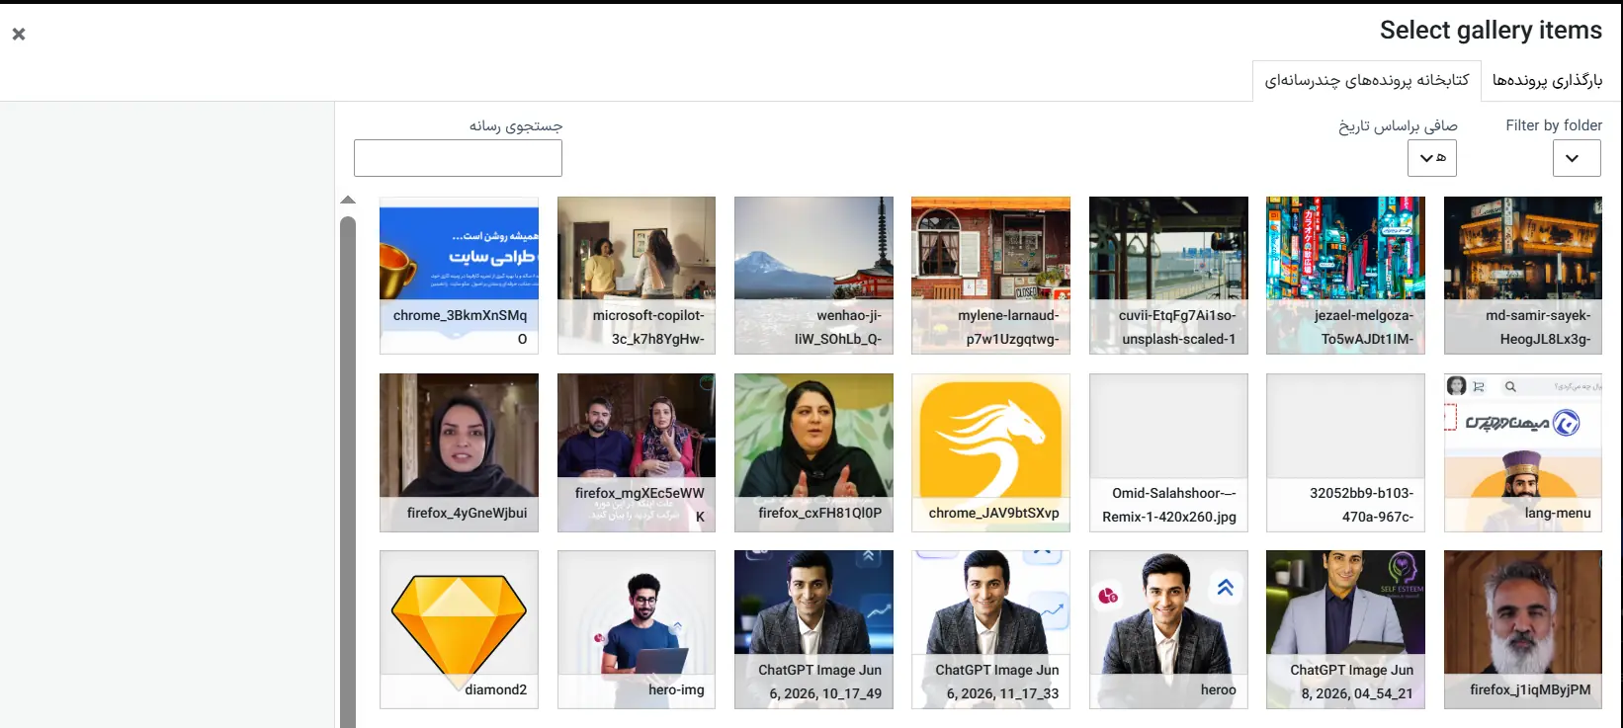Choose the wenhao-ji mountain image
The height and width of the screenshot is (728, 1623).
pos(813,275)
